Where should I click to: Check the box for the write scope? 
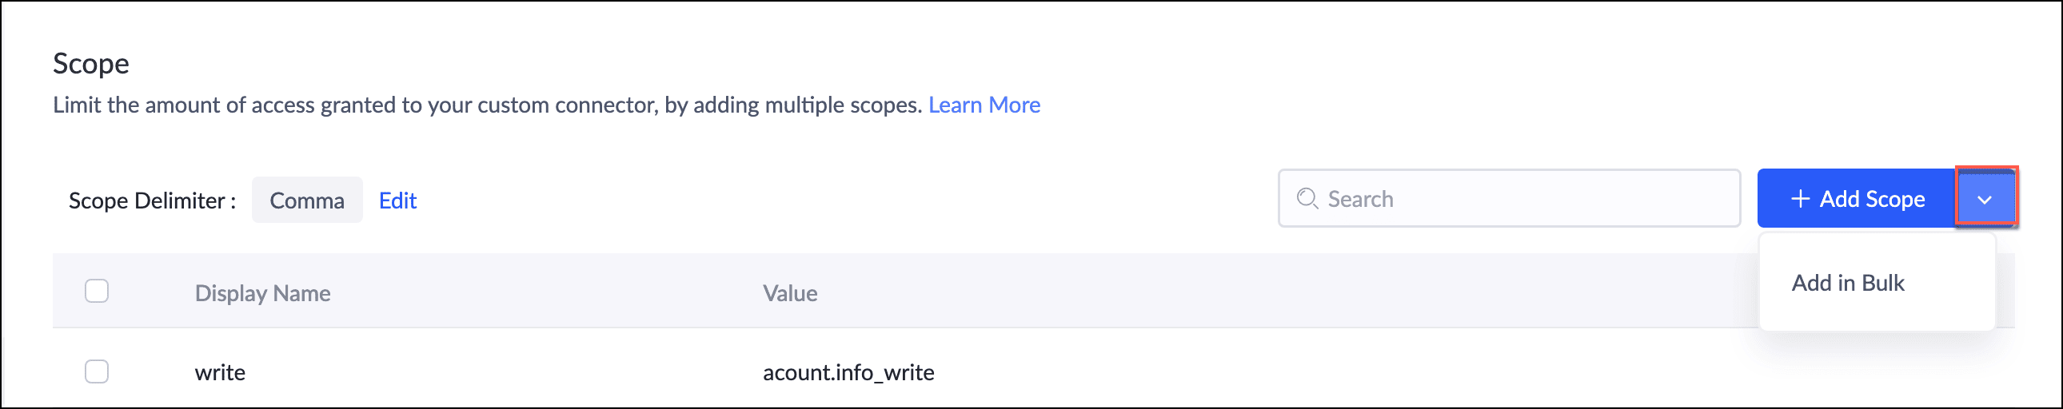tap(97, 371)
